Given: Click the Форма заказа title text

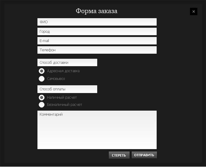Looking at the screenshot, I should (x=96, y=11).
